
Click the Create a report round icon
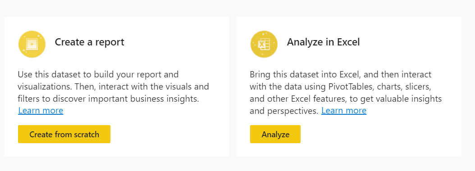pos(32,44)
